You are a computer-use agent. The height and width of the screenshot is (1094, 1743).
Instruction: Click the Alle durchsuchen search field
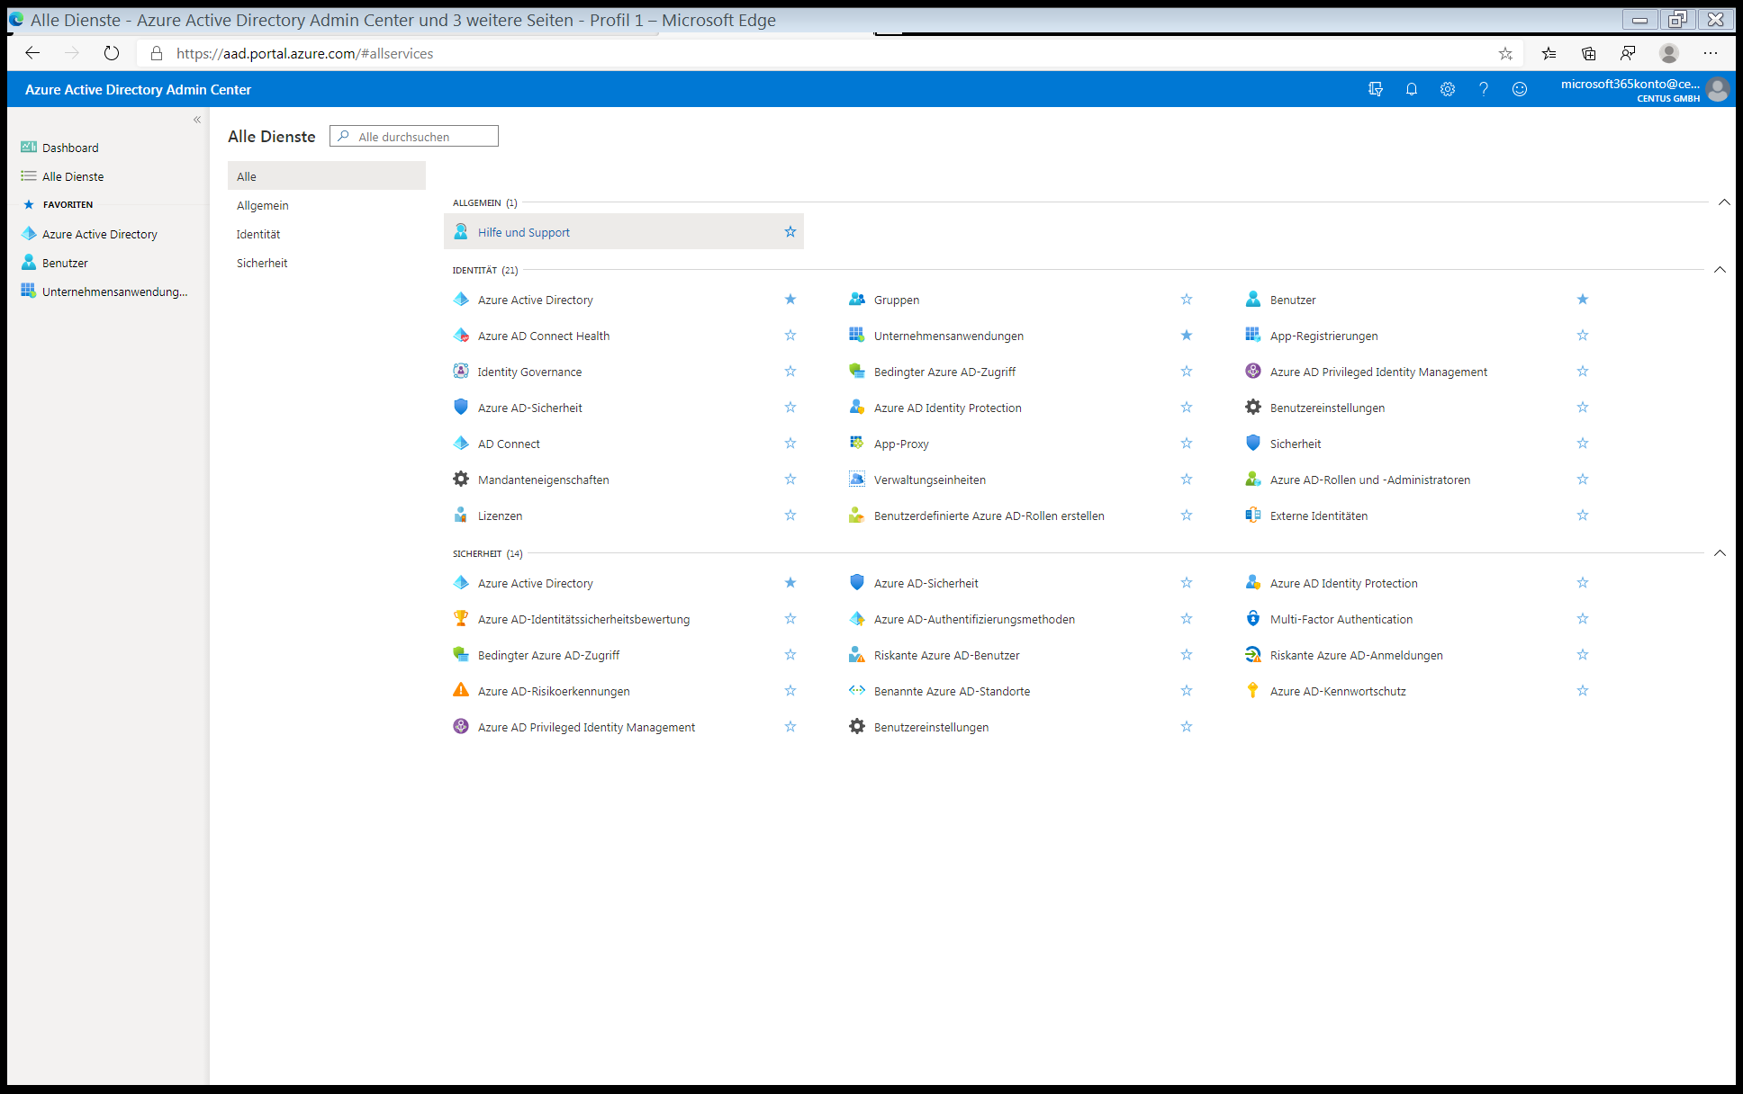pos(423,137)
